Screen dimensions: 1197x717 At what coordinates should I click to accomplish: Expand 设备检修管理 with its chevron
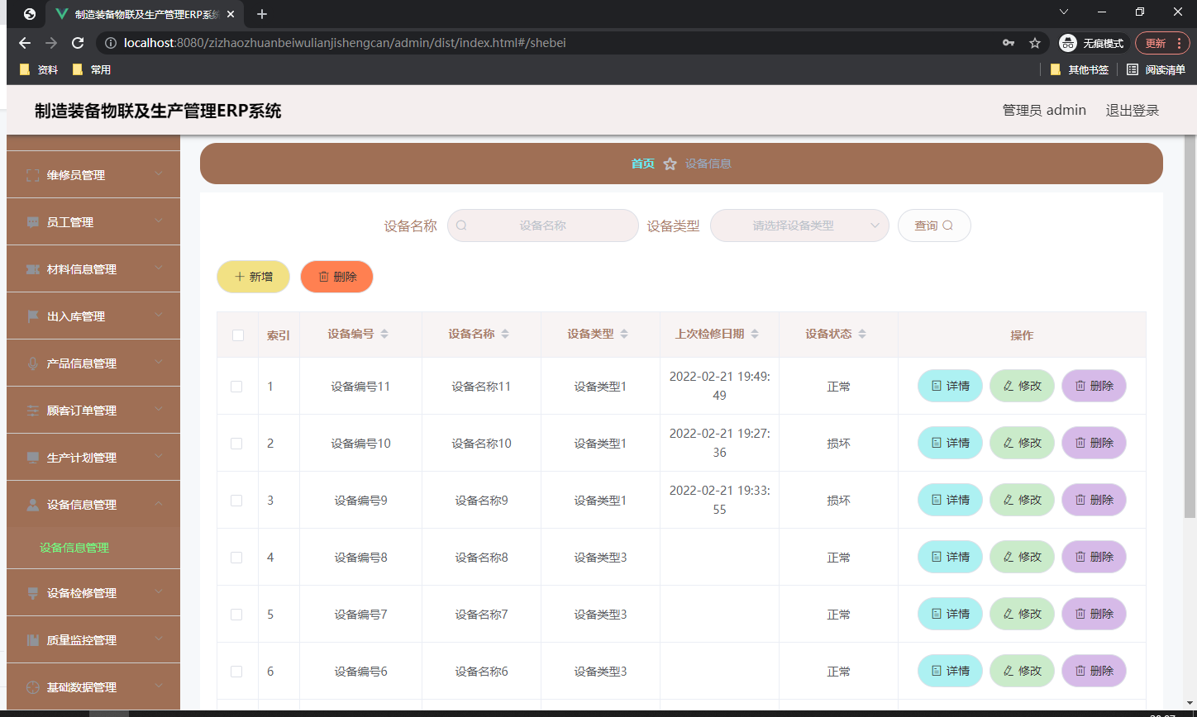coord(159,592)
